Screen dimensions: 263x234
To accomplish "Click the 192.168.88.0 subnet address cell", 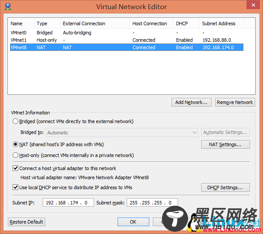I will click(217, 40).
